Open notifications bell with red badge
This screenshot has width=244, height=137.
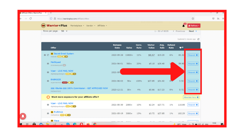184,26
